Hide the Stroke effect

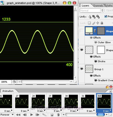tap(95, 61)
